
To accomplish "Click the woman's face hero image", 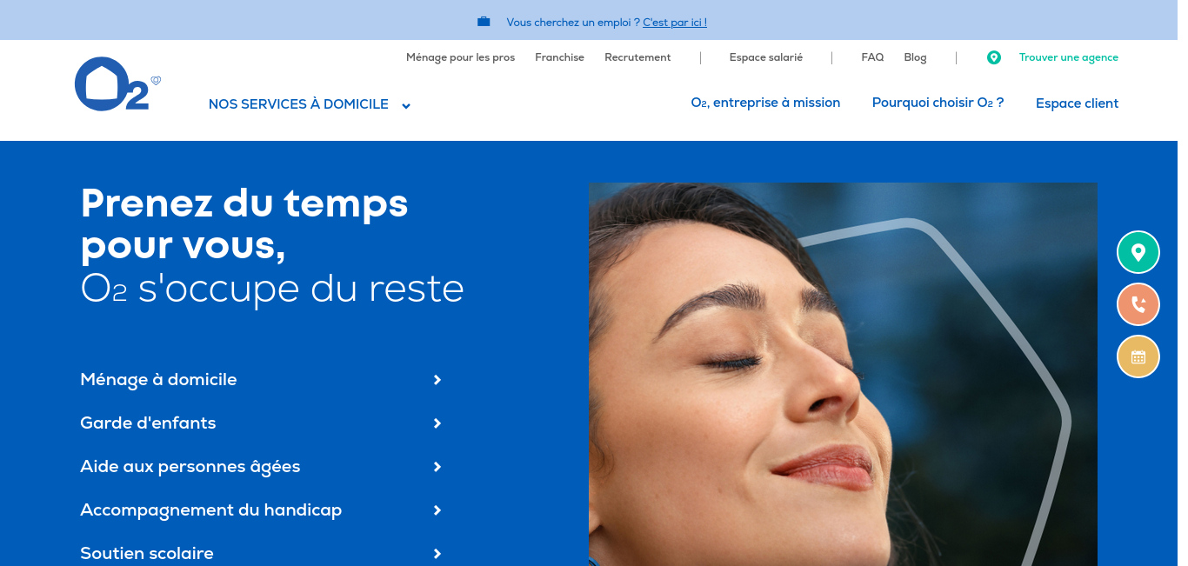I will coord(843,374).
